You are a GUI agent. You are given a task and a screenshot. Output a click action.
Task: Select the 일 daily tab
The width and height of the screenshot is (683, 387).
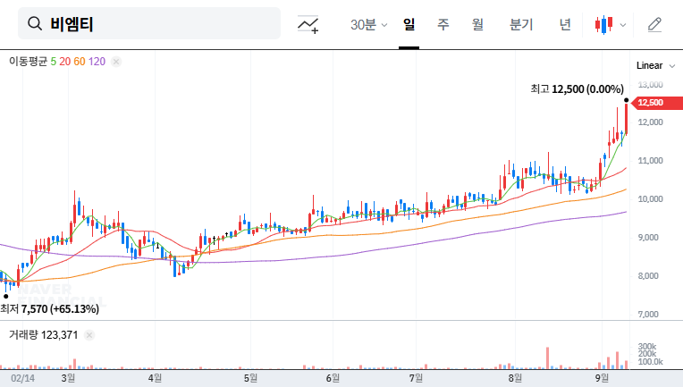point(409,24)
